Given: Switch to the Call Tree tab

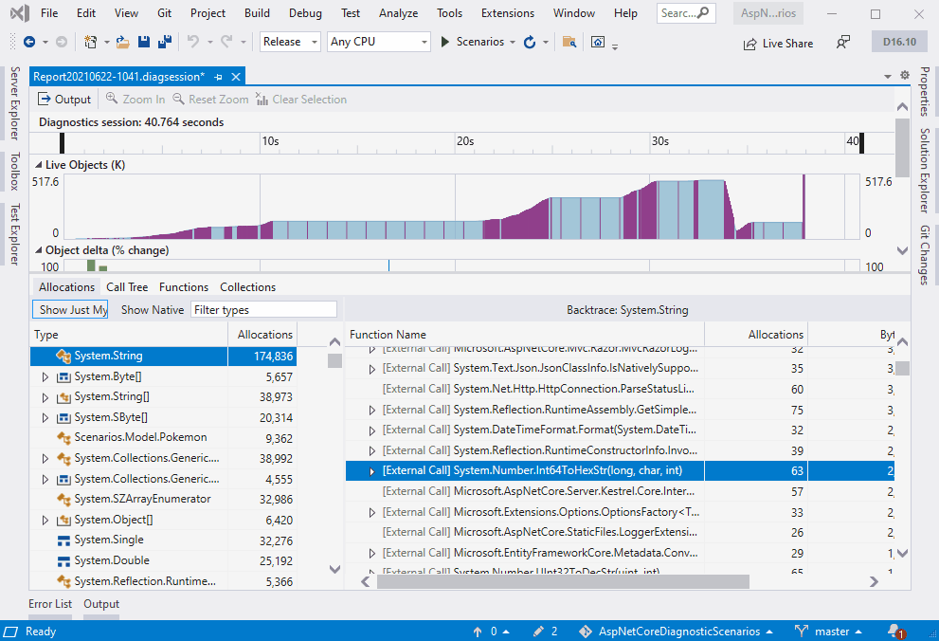Looking at the screenshot, I should (x=127, y=287).
